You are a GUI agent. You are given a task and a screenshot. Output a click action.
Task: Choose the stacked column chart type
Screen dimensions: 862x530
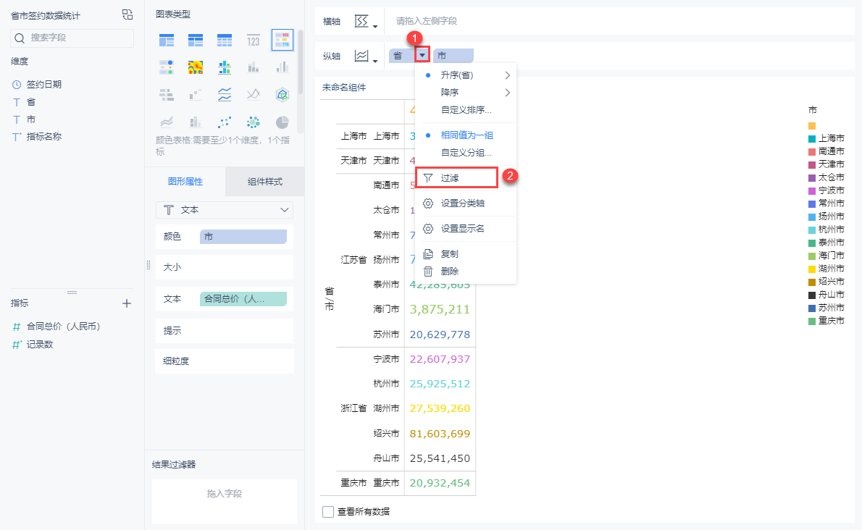[x=254, y=67]
